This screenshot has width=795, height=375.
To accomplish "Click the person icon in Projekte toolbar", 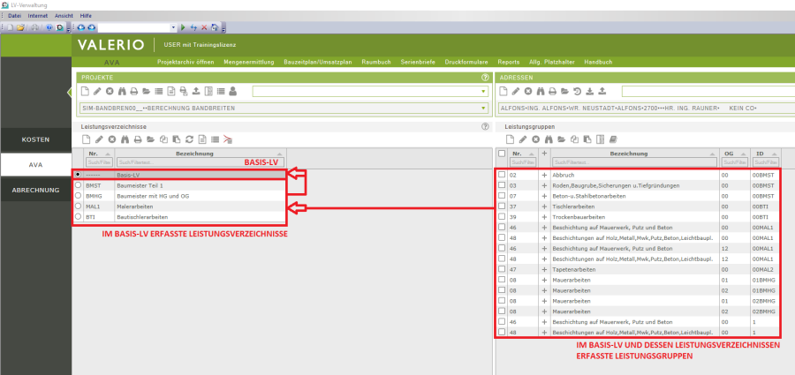I will [232, 91].
